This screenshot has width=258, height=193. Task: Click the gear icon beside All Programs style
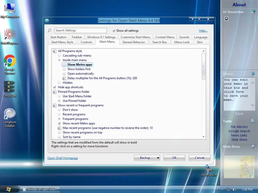coord(54,51)
